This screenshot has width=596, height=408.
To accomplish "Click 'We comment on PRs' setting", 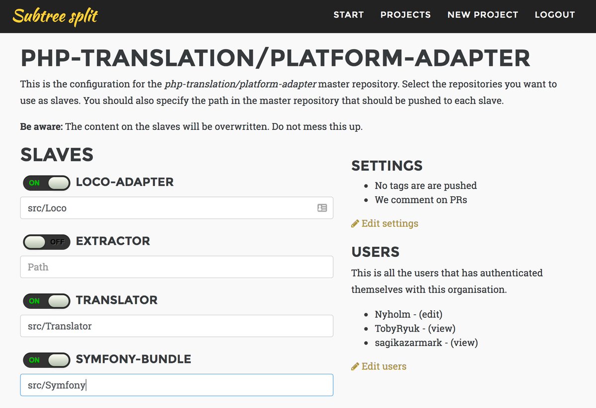I will click(x=421, y=200).
